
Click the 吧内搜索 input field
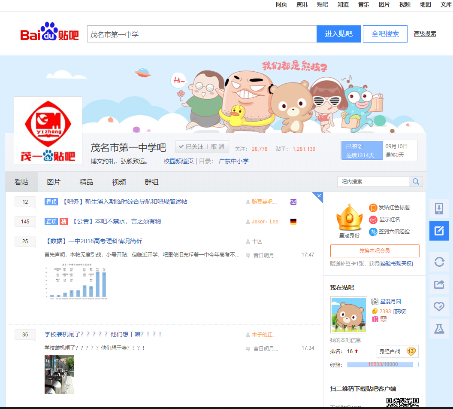(373, 182)
